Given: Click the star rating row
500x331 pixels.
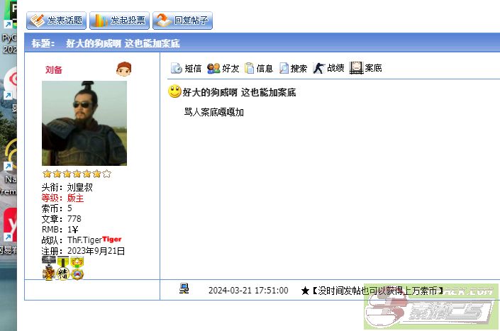Looking at the screenshot, I should click(77, 174).
